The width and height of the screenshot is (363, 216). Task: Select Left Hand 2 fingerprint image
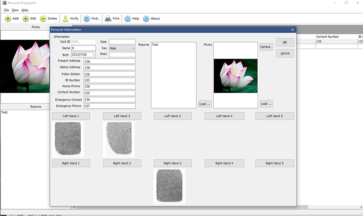tap(119, 139)
